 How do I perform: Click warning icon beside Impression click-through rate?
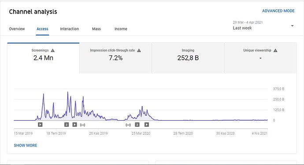coord(139,50)
